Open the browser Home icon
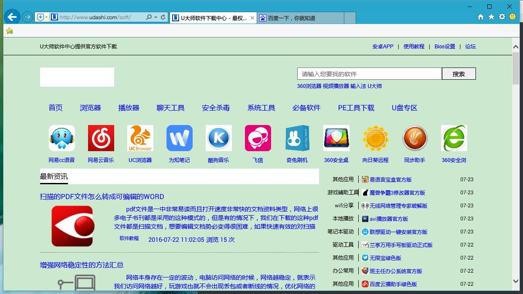 click(481, 17)
